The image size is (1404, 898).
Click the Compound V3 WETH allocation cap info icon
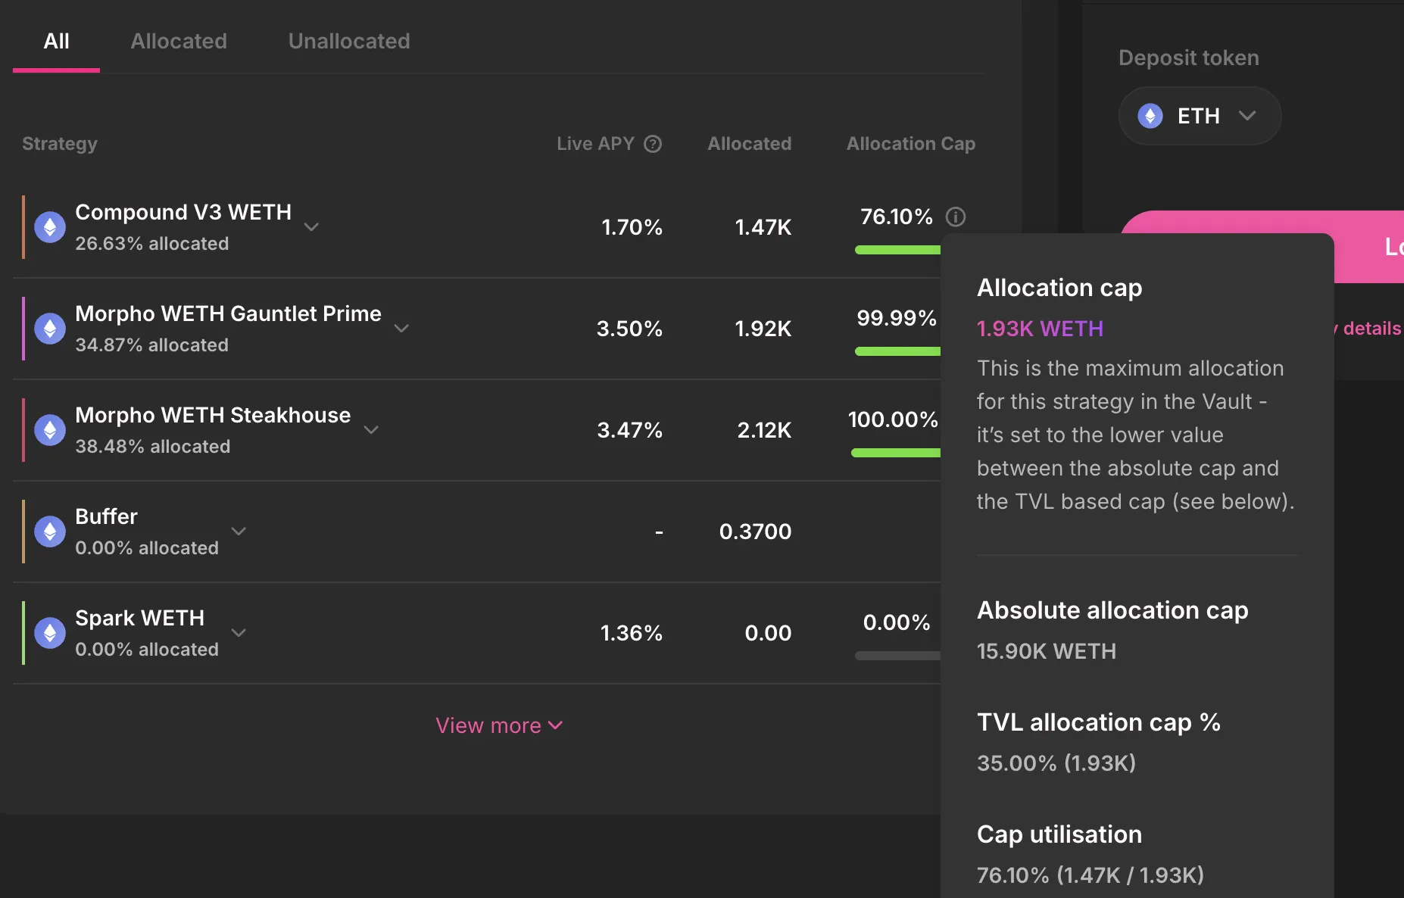[x=956, y=217]
